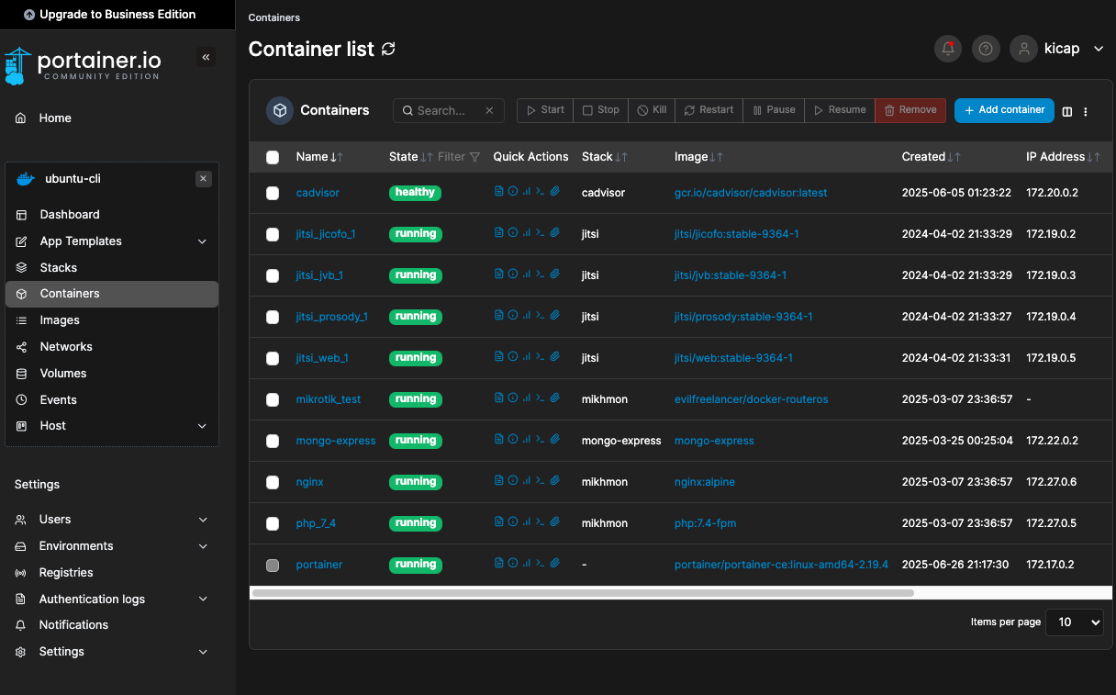Screen dimensions: 1116x695
Task: Expand the Environments section
Action: tap(203, 546)
